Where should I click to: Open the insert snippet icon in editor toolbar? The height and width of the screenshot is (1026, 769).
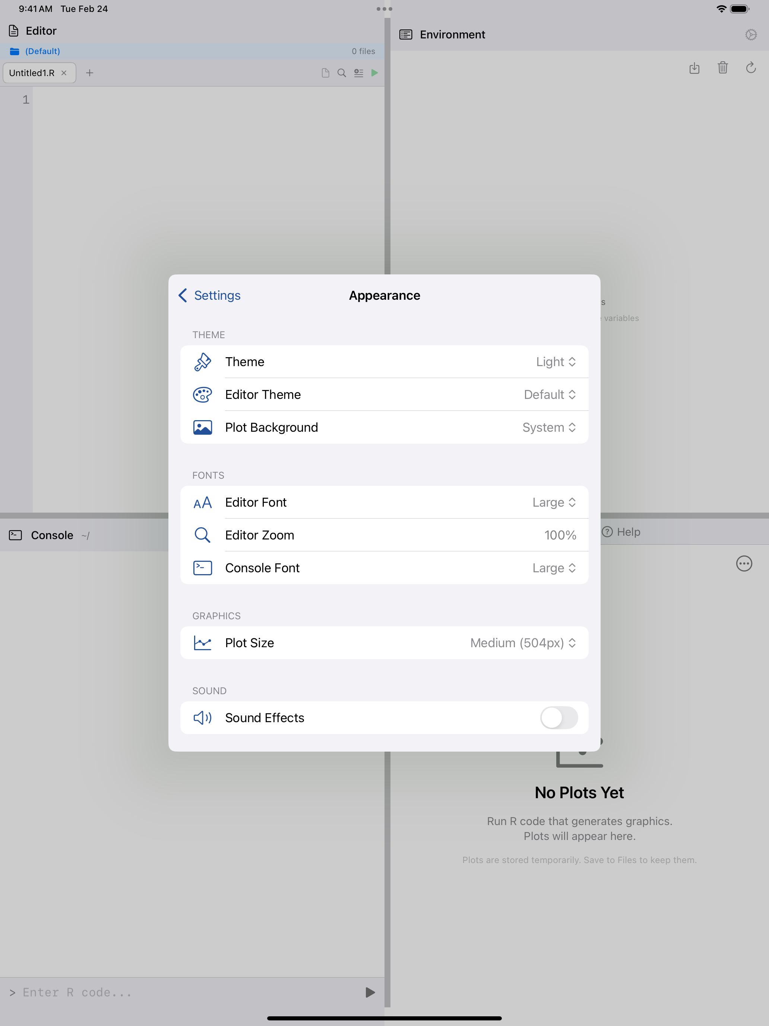coord(358,73)
